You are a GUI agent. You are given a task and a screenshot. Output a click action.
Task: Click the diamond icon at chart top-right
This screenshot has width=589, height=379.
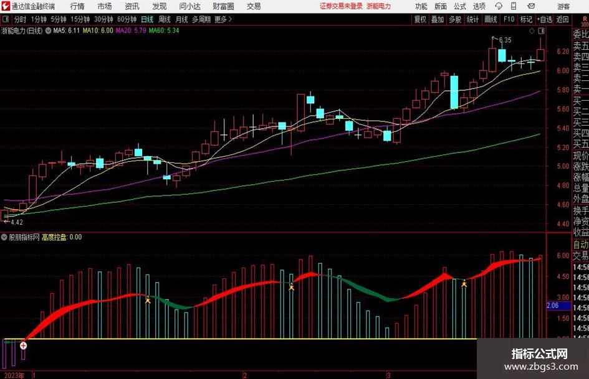[x=532, y=30]
